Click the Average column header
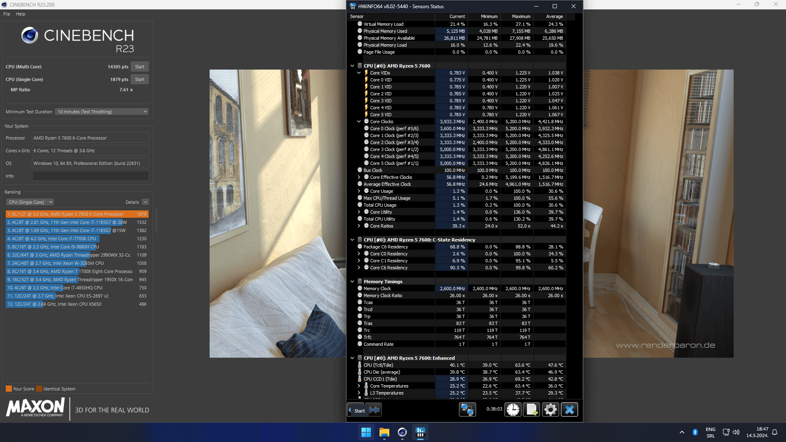 pyautogui.click(x=549, y=16)
